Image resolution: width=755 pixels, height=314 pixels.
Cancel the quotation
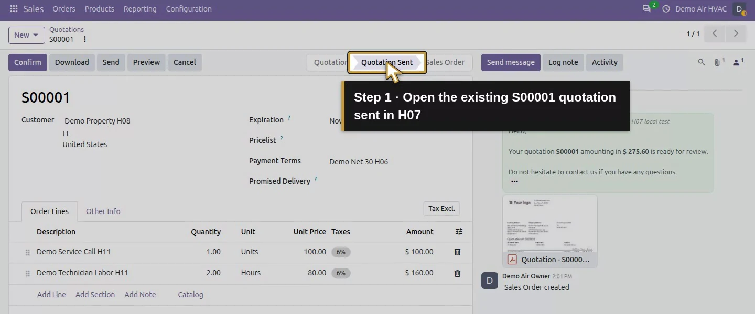(185, 62)
